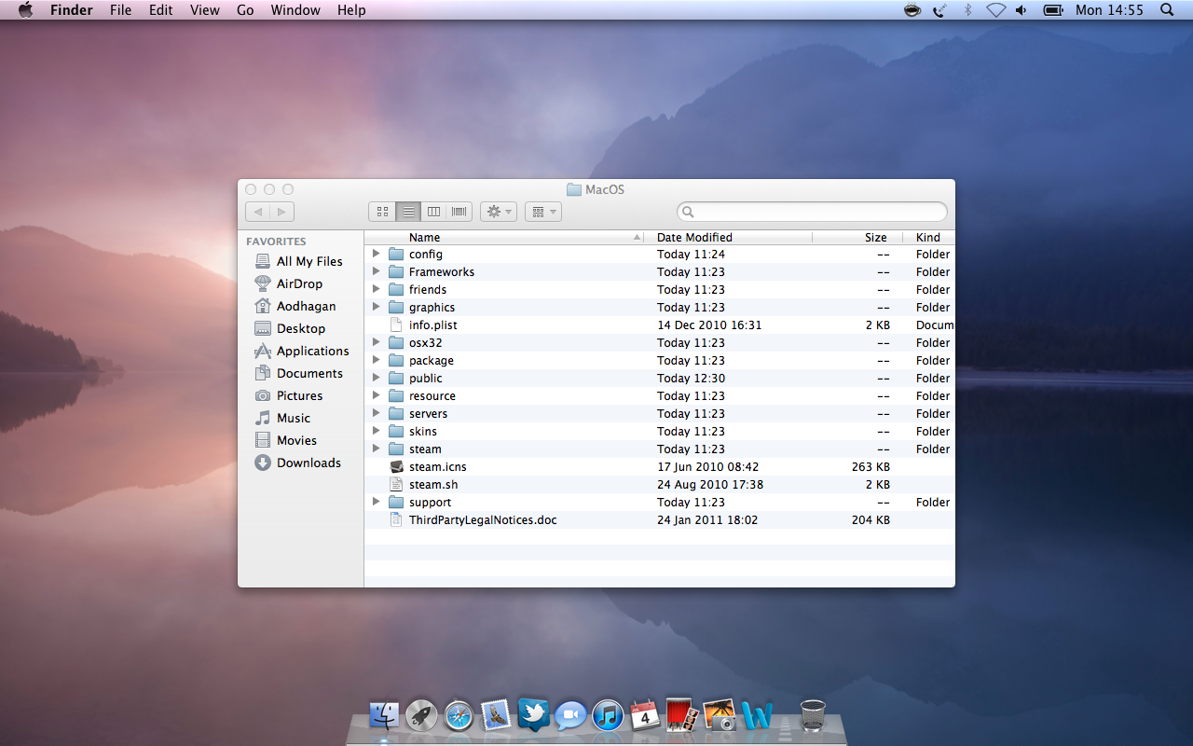The width and height of the screenshot is (1193, 746).
Task: Open Movies in the sidebar
Action: (x=285, y=440)
